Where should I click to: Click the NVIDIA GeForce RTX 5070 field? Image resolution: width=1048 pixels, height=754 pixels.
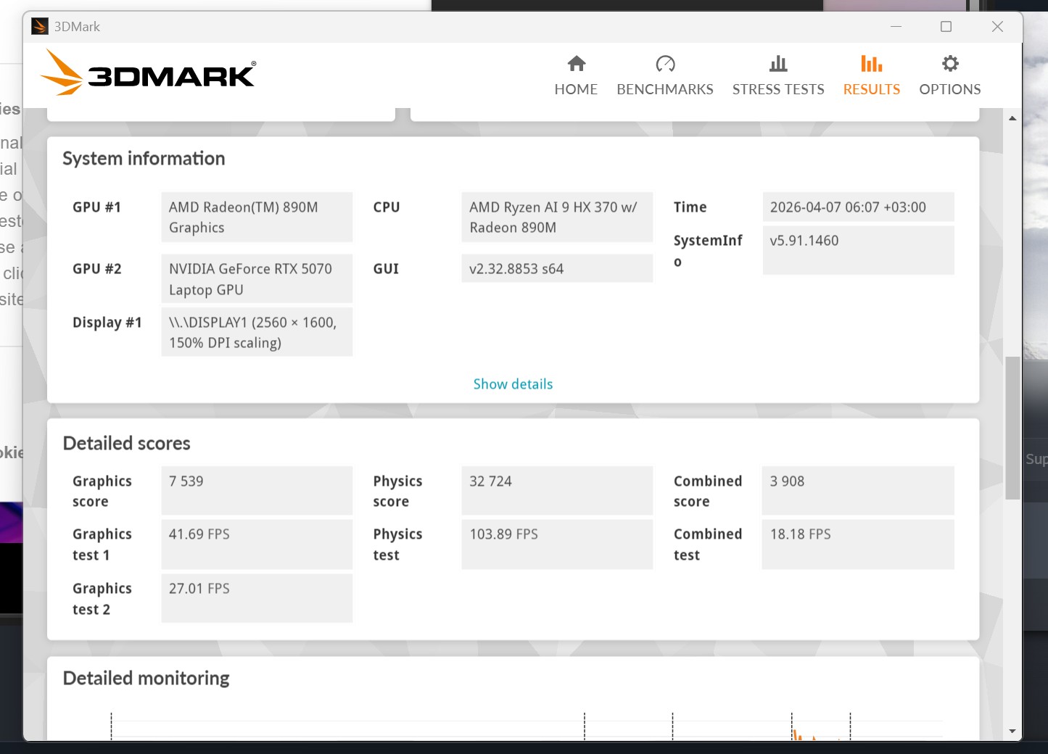(257, 279)
